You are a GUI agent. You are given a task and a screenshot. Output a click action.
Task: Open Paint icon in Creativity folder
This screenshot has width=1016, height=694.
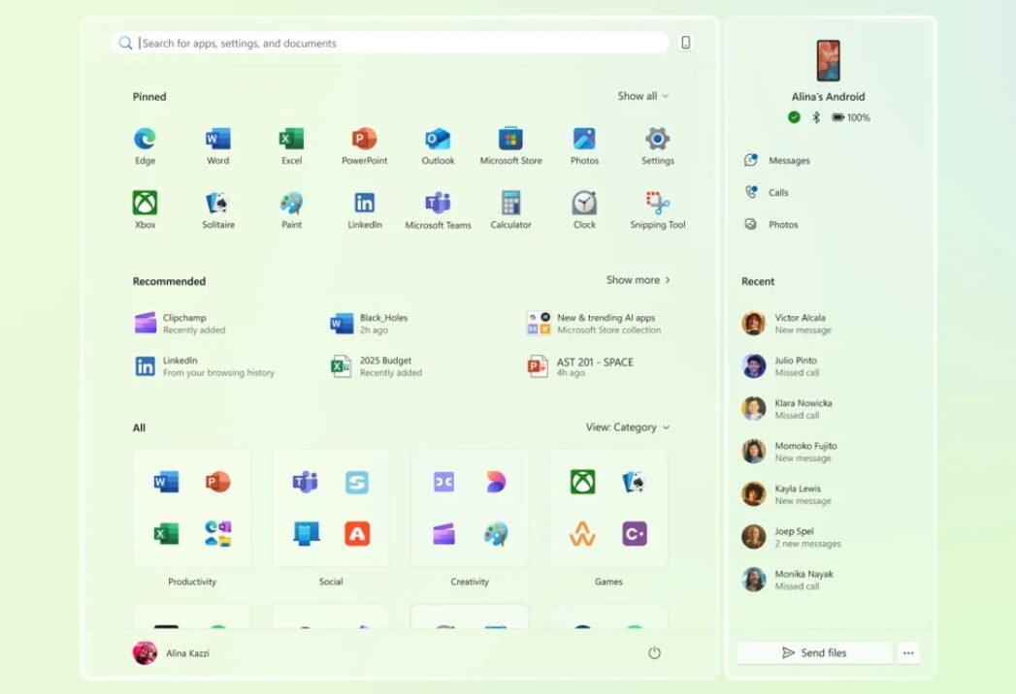496,534
